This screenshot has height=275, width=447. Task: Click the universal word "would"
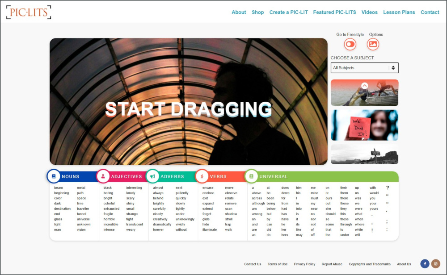pyautogui.click(x=374, y=193)
